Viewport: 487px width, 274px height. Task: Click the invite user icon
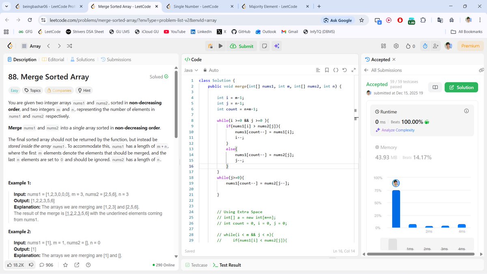click(x=436, y=46)
